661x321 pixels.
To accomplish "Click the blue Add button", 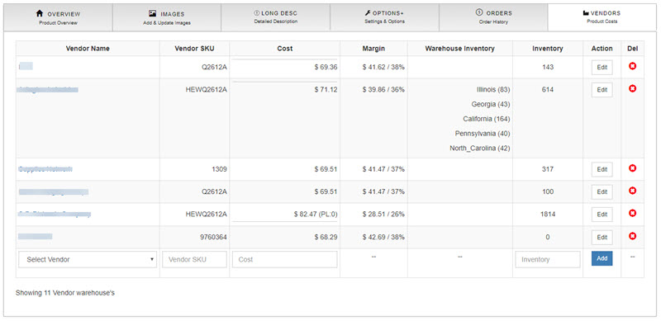I will pos(602,258).
